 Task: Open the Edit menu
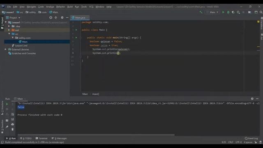click(x=15, y=7)
